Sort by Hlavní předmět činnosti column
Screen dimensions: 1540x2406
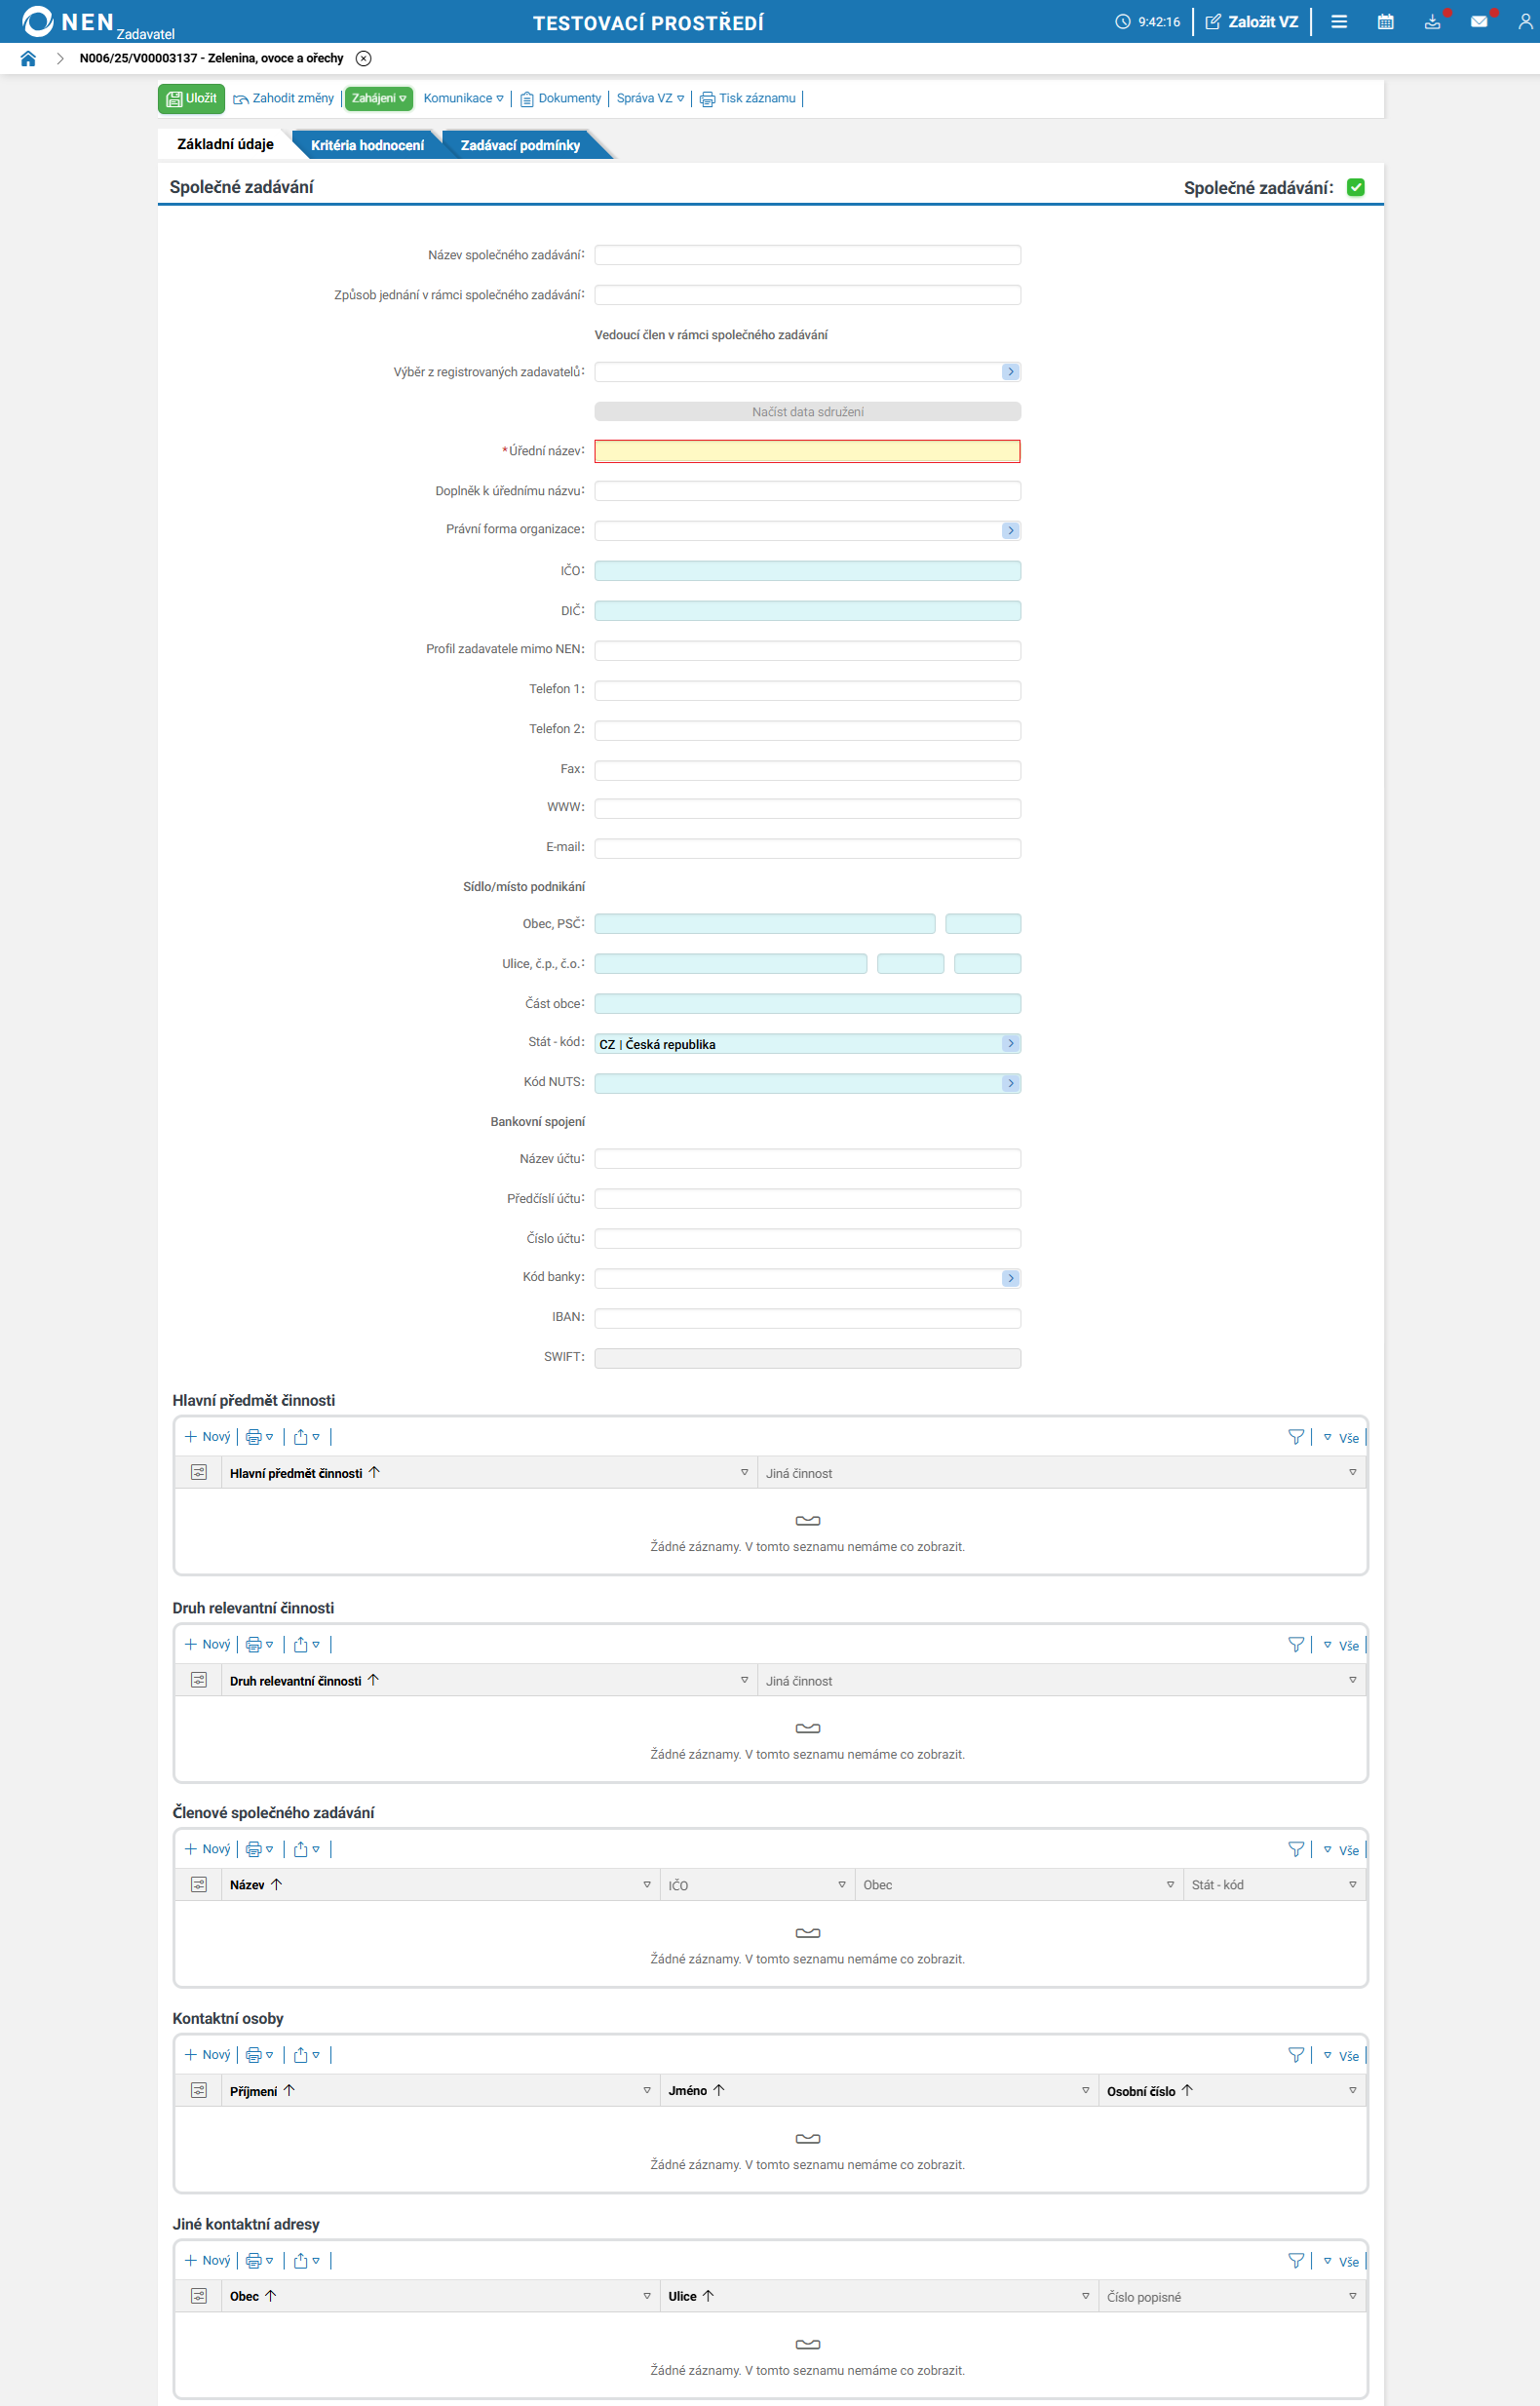coord(305,1473)
